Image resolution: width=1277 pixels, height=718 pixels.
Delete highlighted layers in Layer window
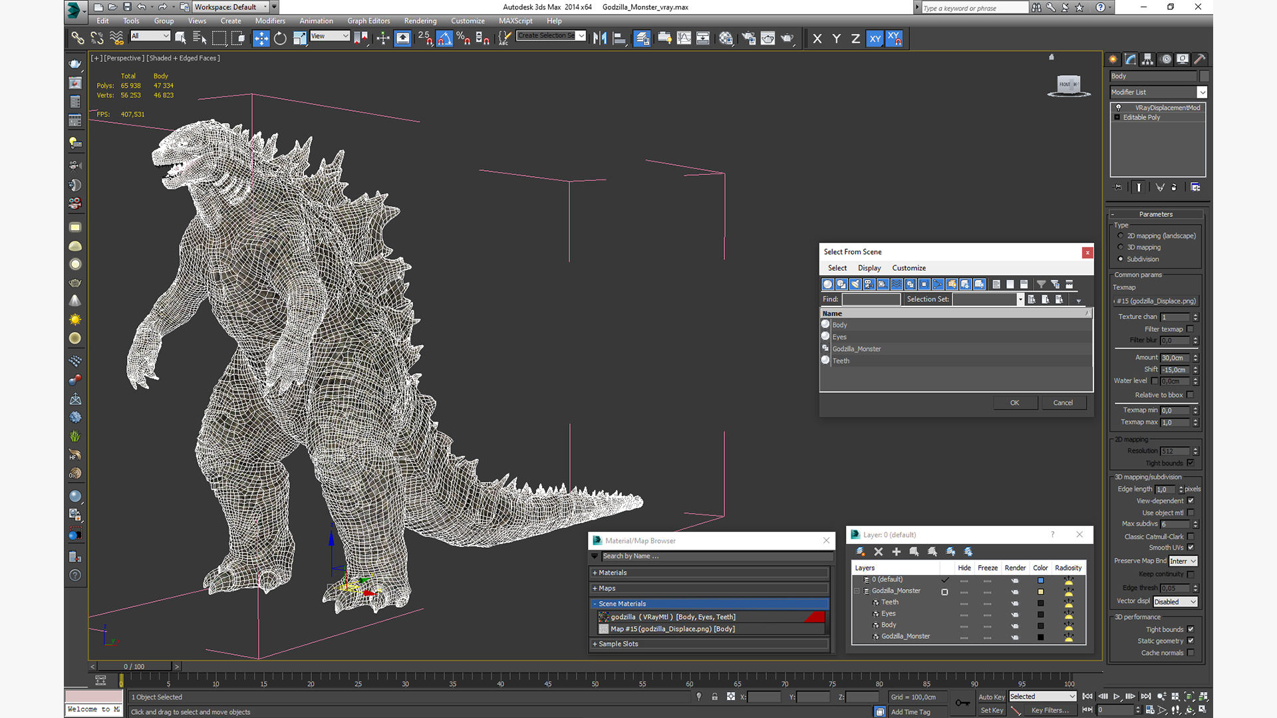click(x=879, y=552)
